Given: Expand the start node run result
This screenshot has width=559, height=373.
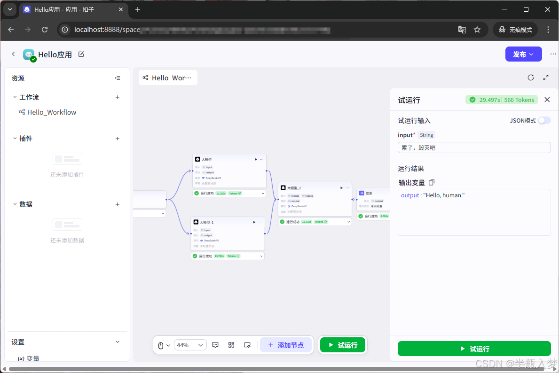Looking at the screenshot, I should 163,214.
